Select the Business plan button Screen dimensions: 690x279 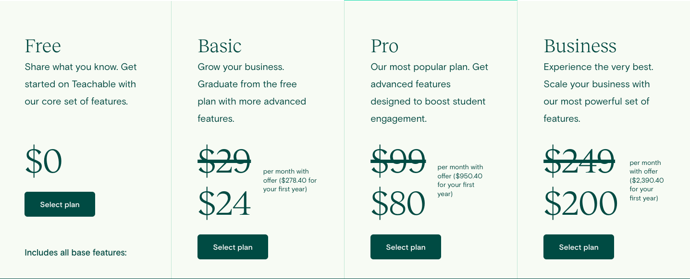tap(579, 247)
